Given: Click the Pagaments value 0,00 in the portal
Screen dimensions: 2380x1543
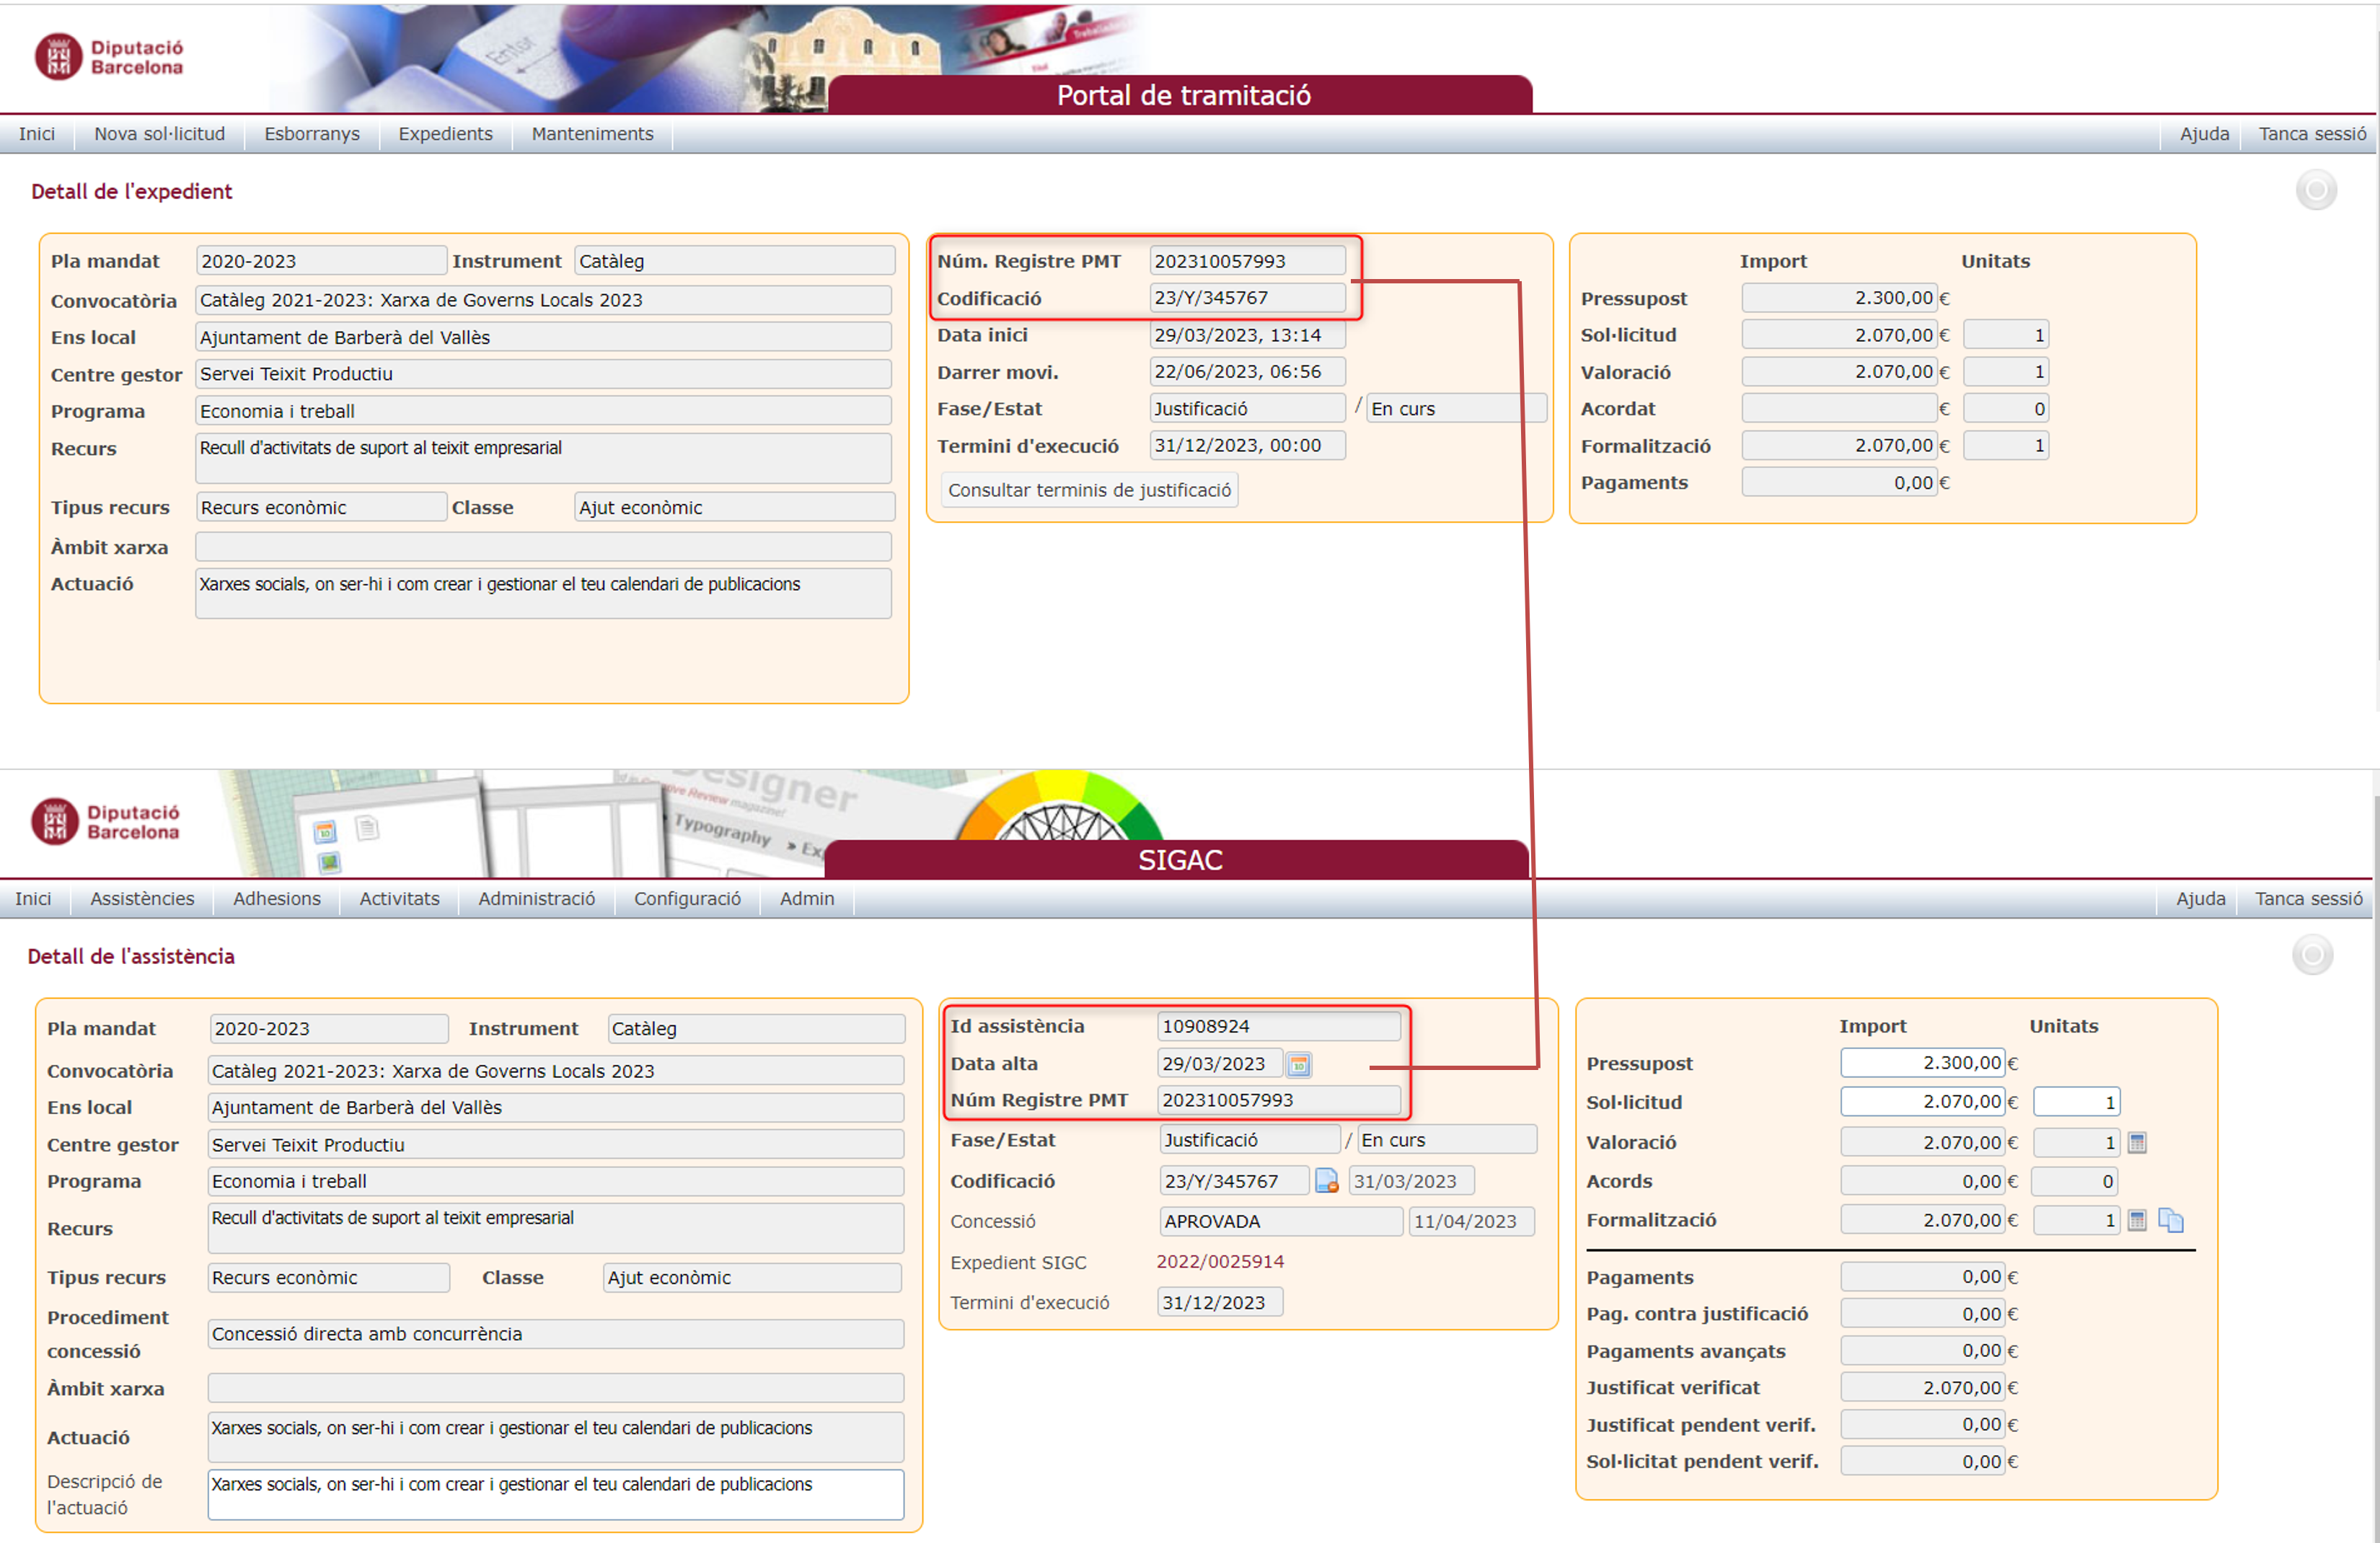Looking at the screenshot, I should tap(1839, 483).
